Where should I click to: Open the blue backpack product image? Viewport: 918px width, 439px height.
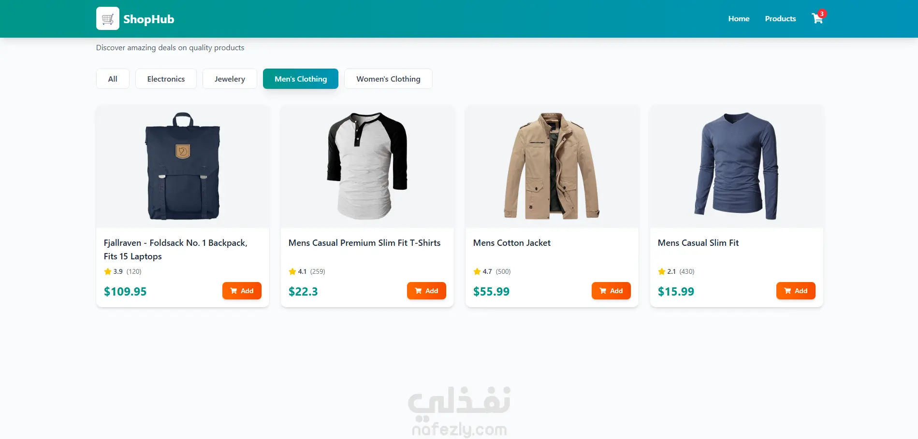pos(183,166)
